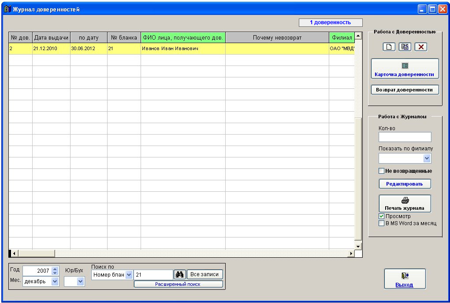Screen dimensions: 450x303
Task: Click the table's vertical scrollbar down arrow
Action: [358, 246]
